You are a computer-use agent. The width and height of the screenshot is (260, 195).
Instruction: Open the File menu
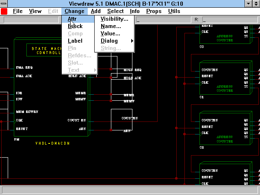tap(17, 11)
